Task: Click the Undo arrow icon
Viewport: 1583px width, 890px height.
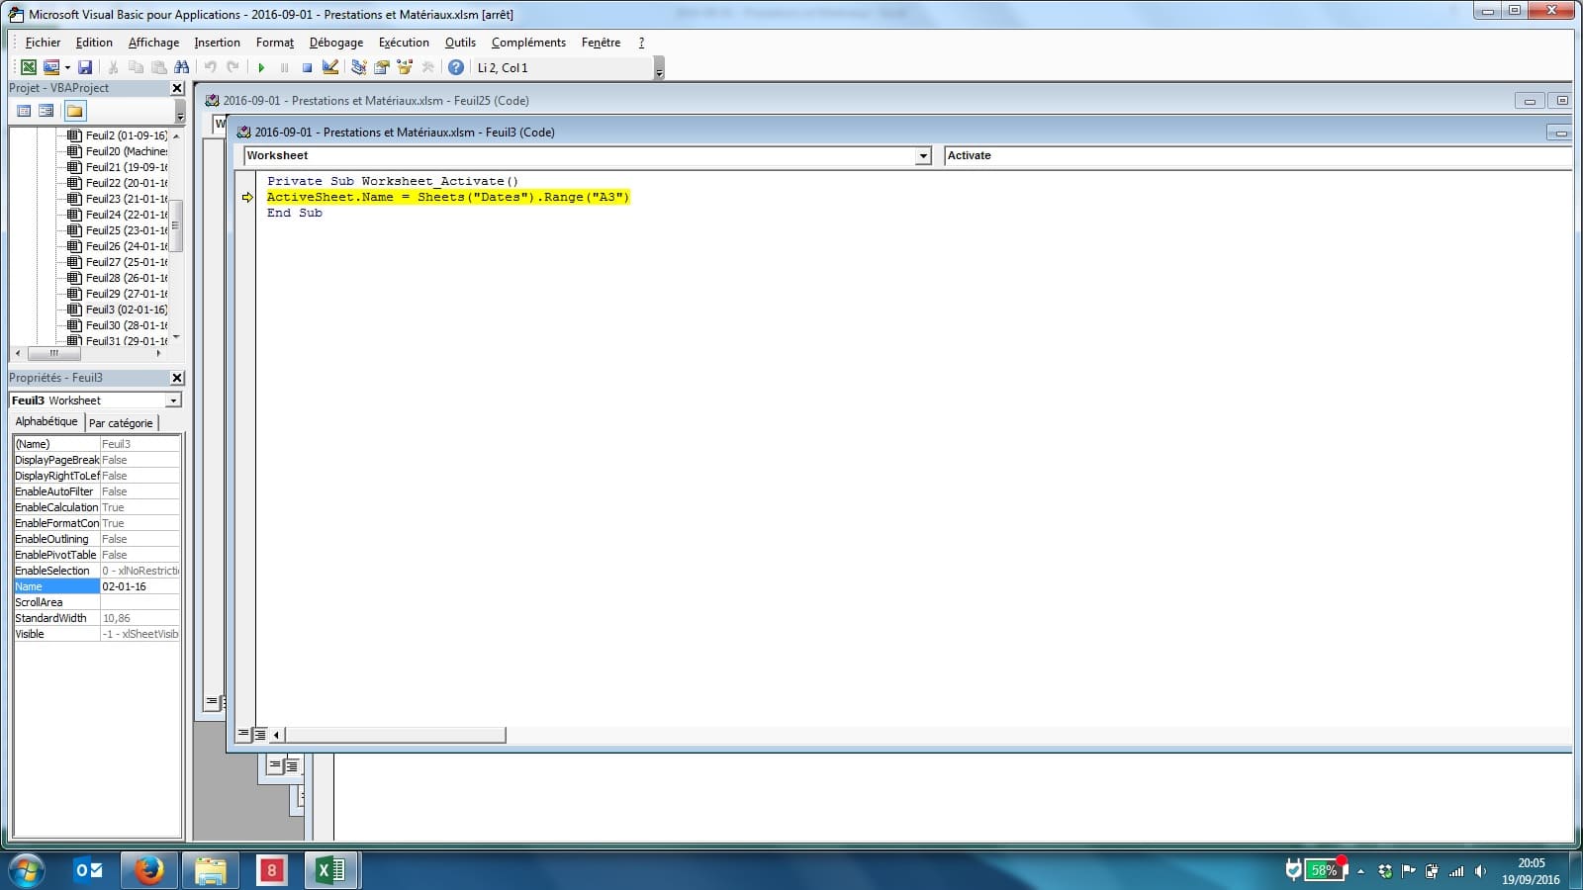Action: 210,67
